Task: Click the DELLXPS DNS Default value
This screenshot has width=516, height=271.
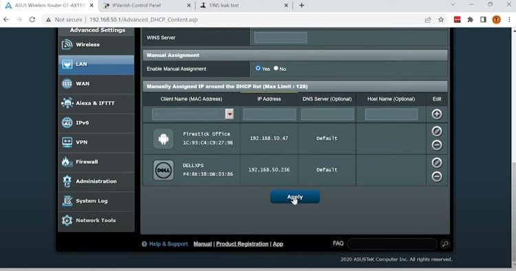Action: pos(327,170)
